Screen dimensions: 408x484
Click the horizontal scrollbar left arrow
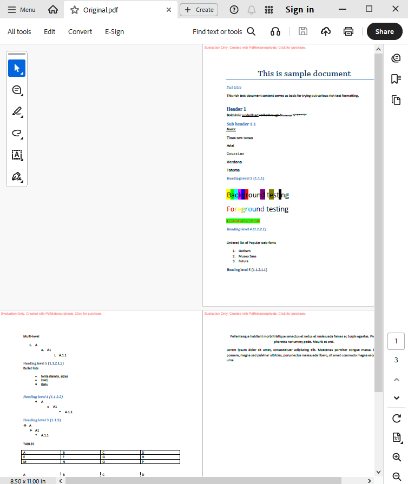[61, 481]
